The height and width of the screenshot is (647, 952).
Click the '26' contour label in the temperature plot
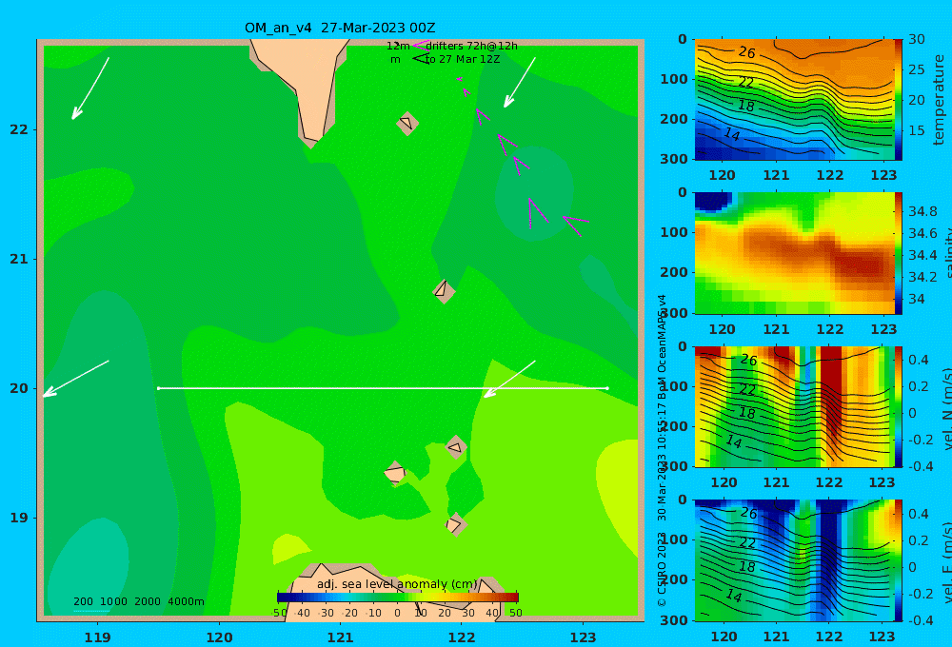pos(747,52)
